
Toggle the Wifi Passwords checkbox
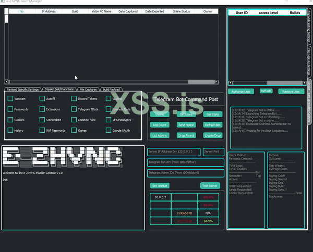42,130
